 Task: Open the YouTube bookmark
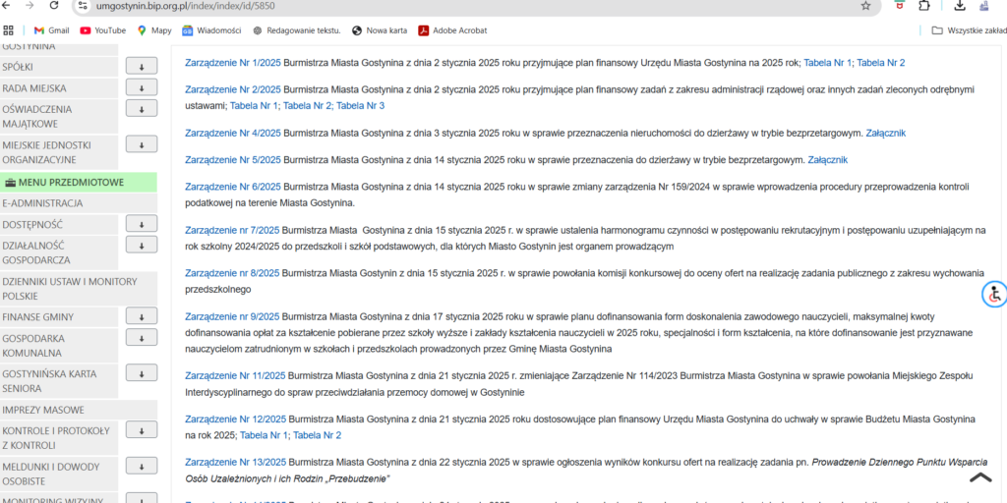coord(102,30)
